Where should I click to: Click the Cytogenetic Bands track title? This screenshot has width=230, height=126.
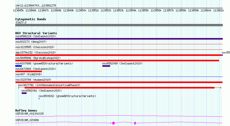click(x=31, y=19)
